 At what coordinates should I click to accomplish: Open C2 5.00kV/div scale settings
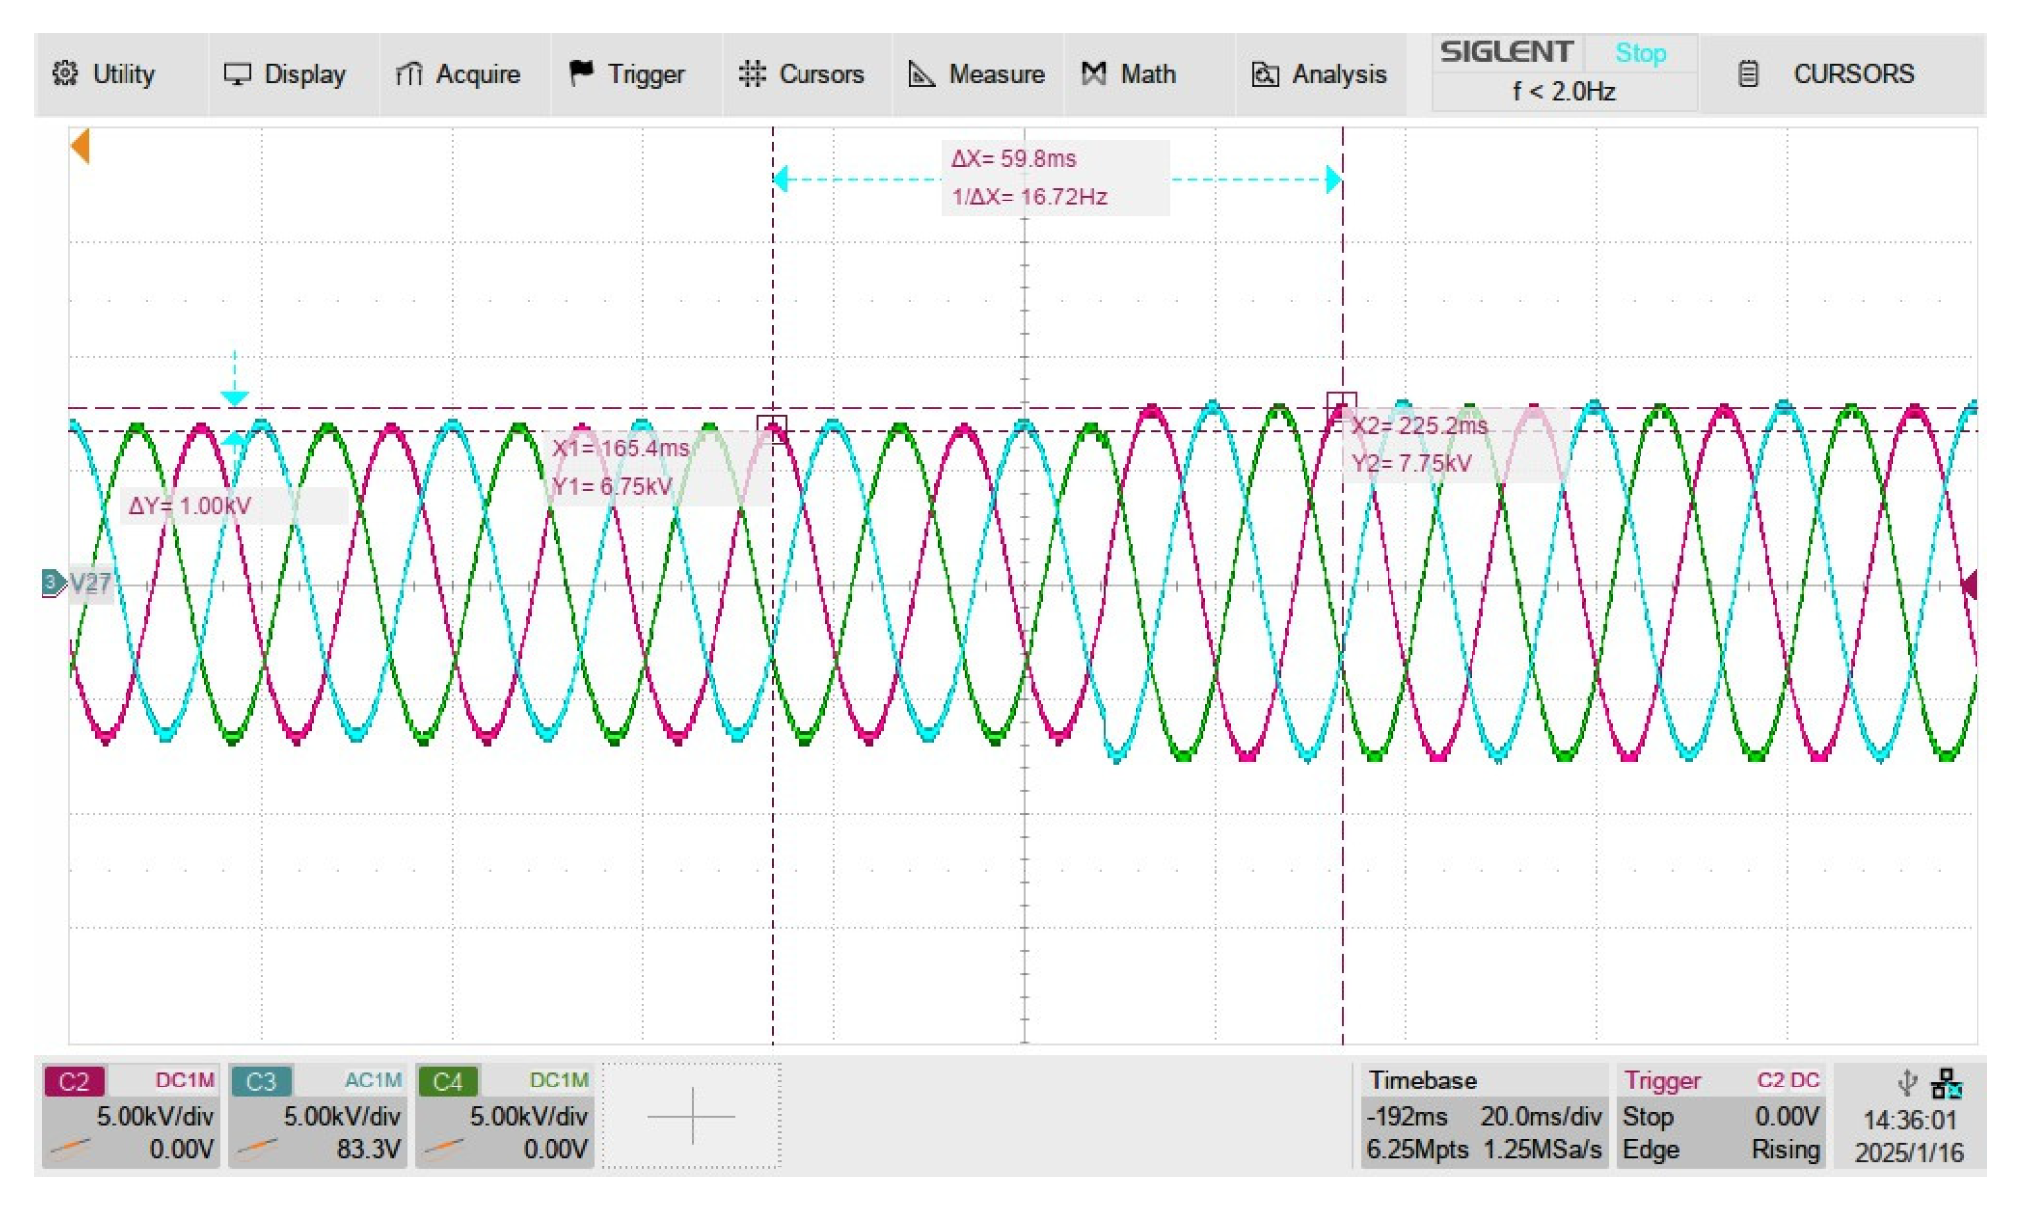(x=154, y=1117)
